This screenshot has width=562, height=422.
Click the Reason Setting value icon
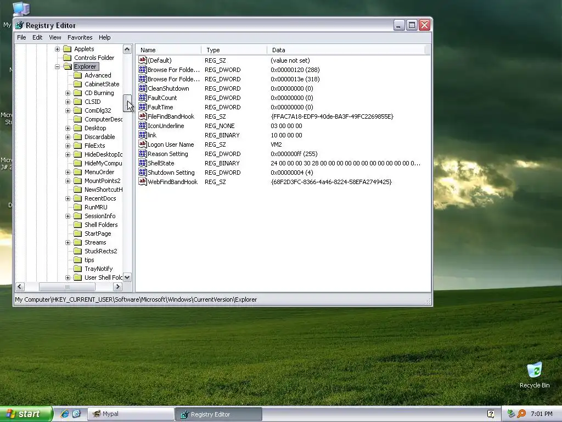pos(143,154)
